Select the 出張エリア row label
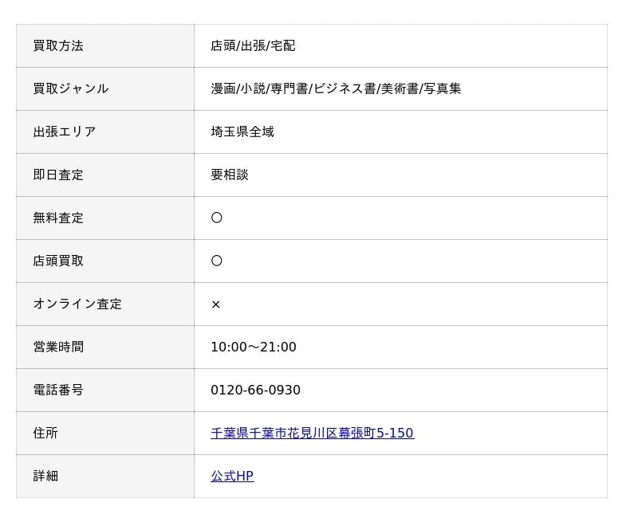This screenshot has width=638, height=522. coord(65,131)
